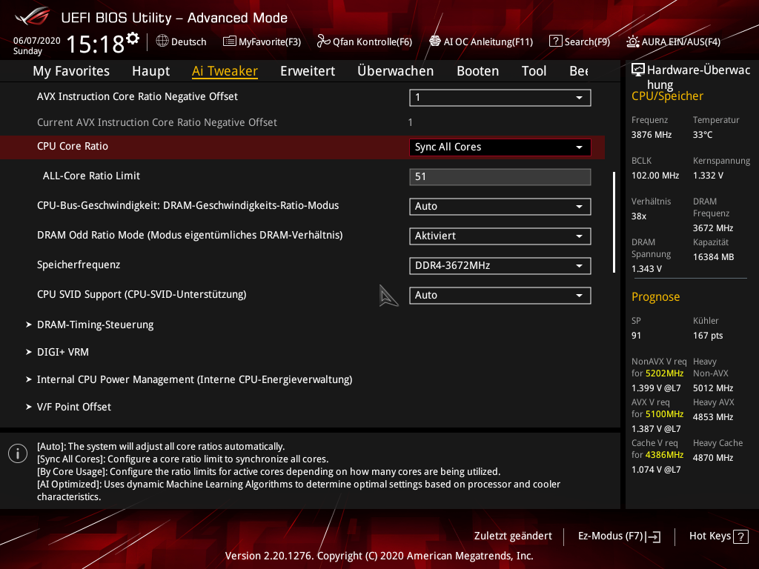Edit the ALL-Core Ratio Limit field
The height and width of the screenshot is (569, 759).
click(x=500, y=176)
